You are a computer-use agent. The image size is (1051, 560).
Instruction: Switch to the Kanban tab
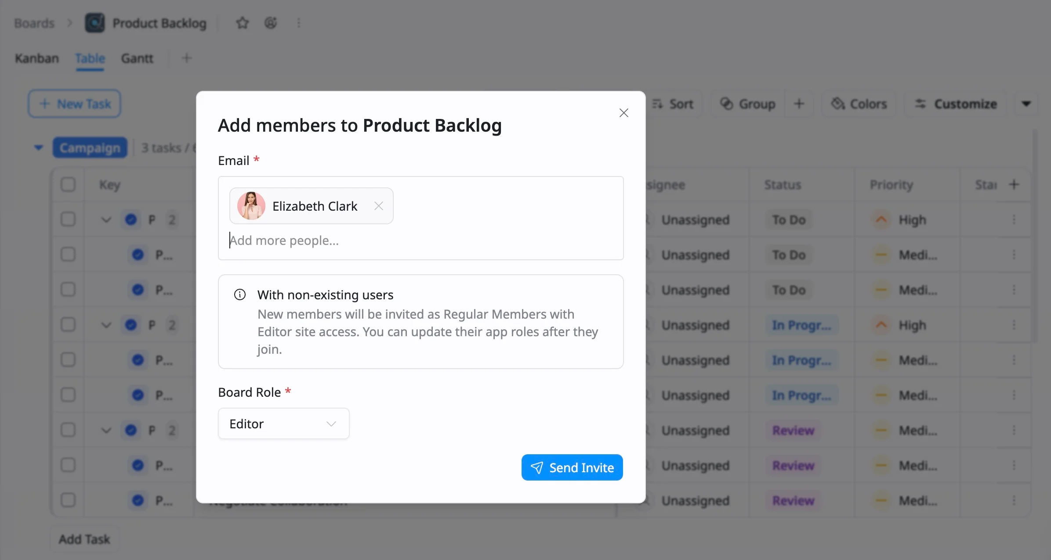[x=37, y=58]
